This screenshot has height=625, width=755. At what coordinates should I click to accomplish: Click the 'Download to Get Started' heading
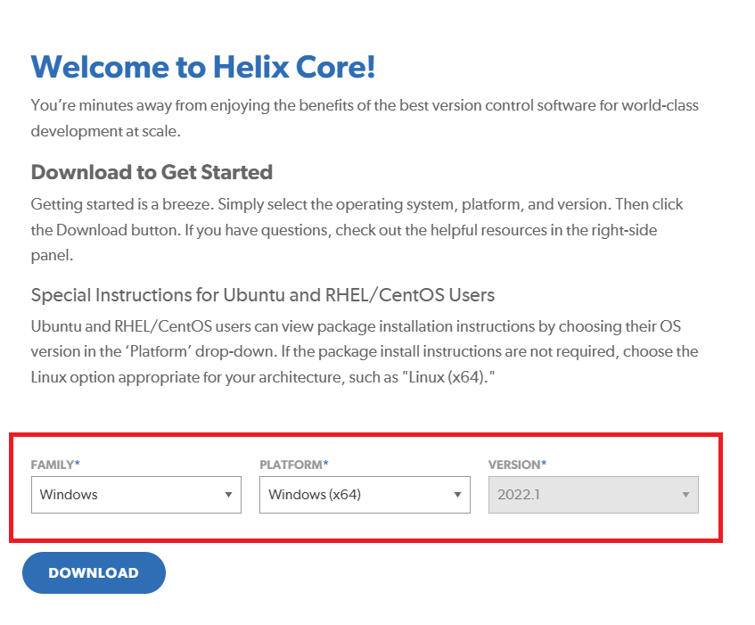pyautogui.click(x=152, y=172)
